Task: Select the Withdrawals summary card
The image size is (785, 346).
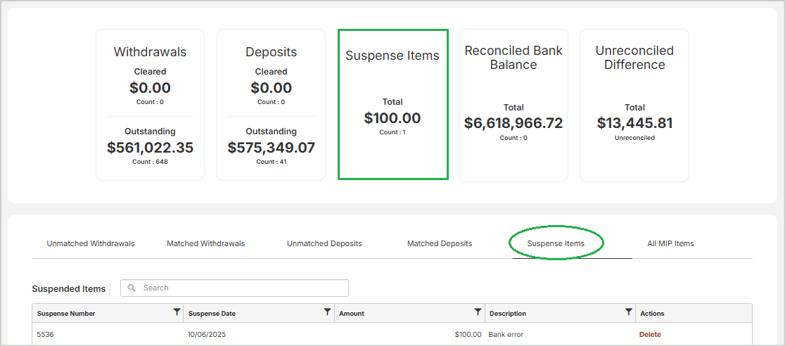Action: tap(150, 105)
